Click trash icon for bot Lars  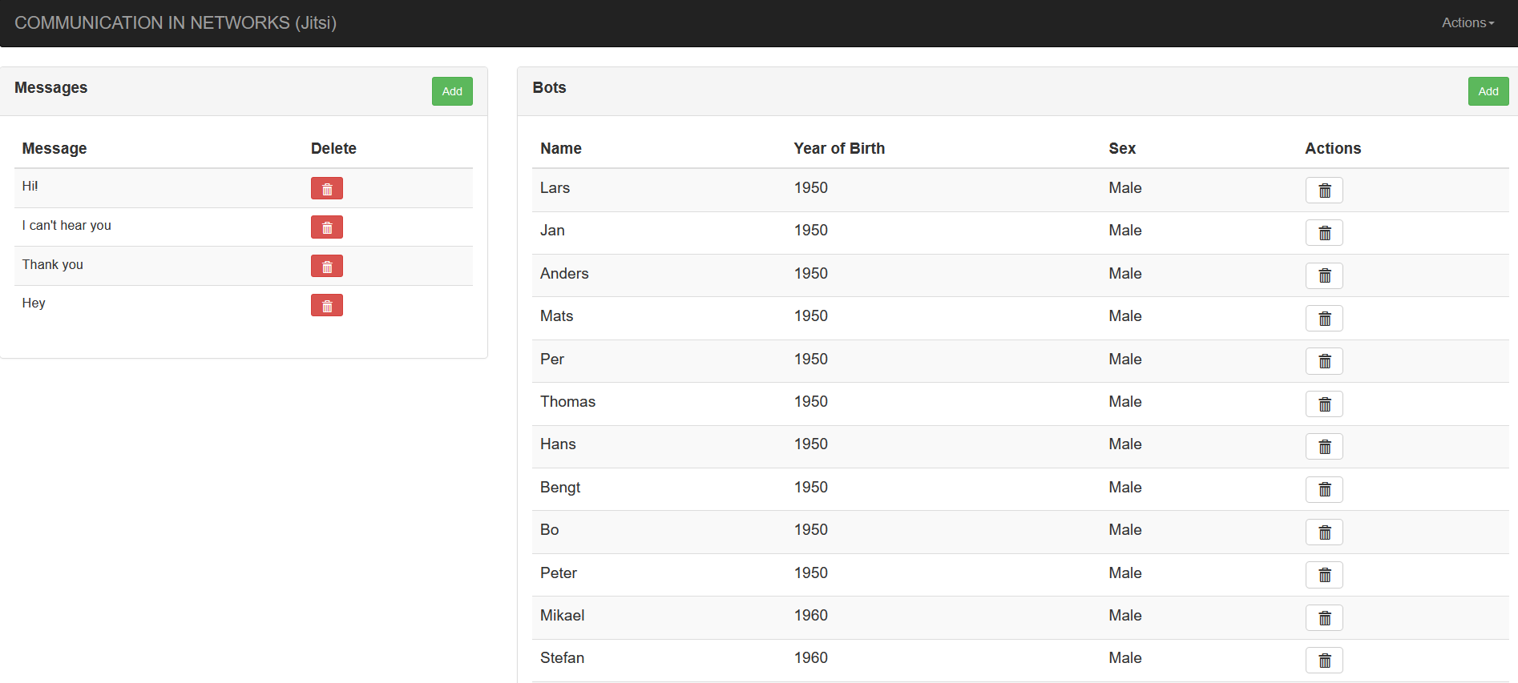coord(1323,191)
